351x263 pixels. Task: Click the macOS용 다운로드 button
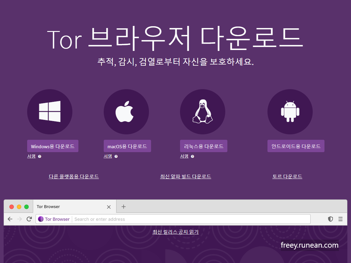(x=127, y=146)
